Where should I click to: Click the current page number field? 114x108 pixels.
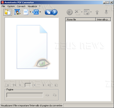28,85
